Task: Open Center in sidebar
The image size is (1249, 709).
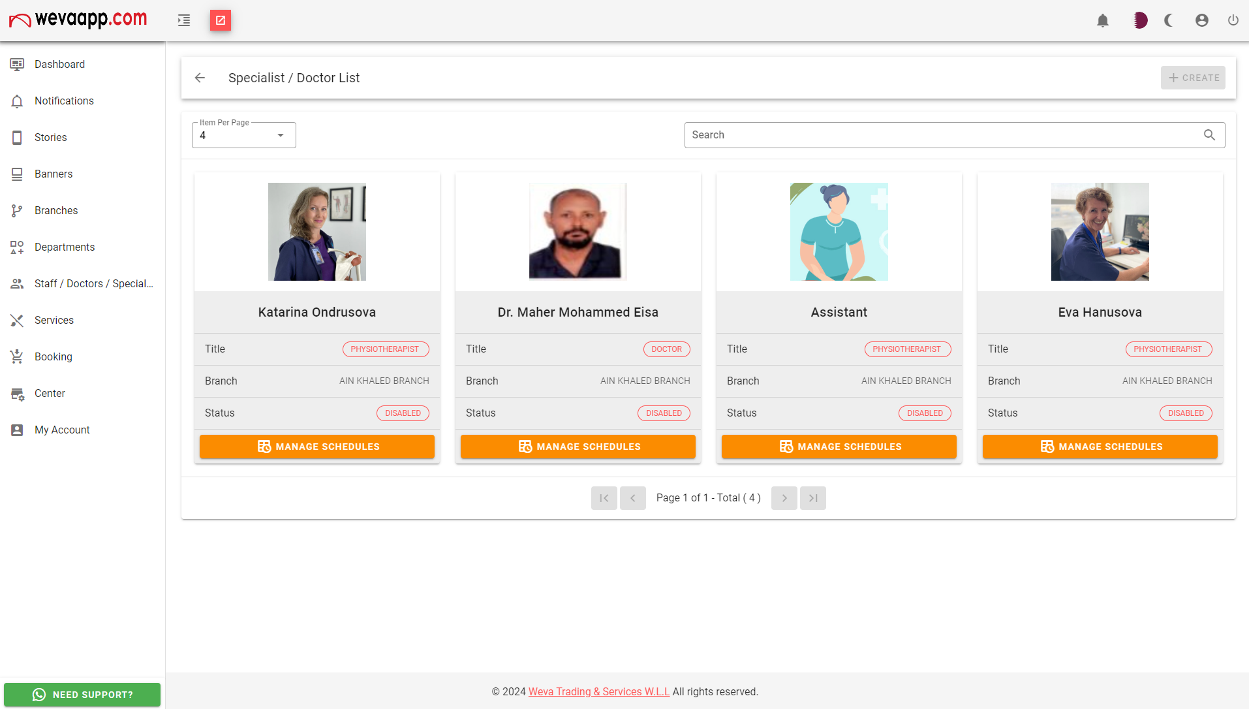Action: (x=82, y=393)
